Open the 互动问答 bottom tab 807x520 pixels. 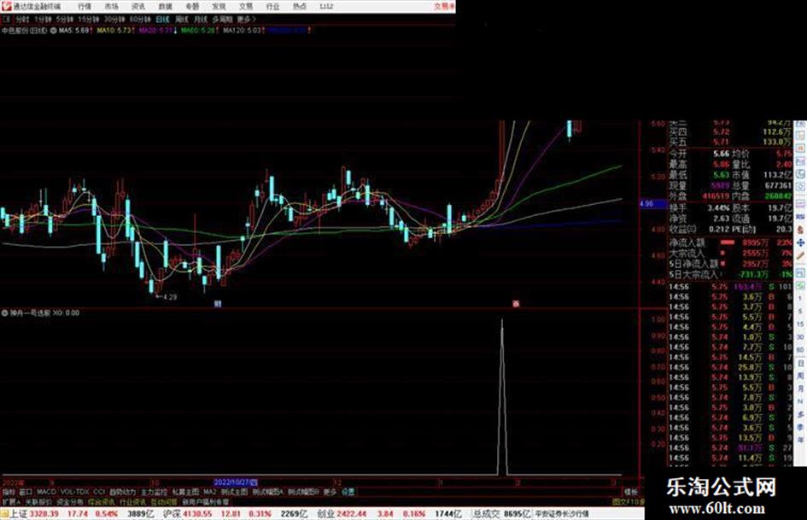[164, 502]
